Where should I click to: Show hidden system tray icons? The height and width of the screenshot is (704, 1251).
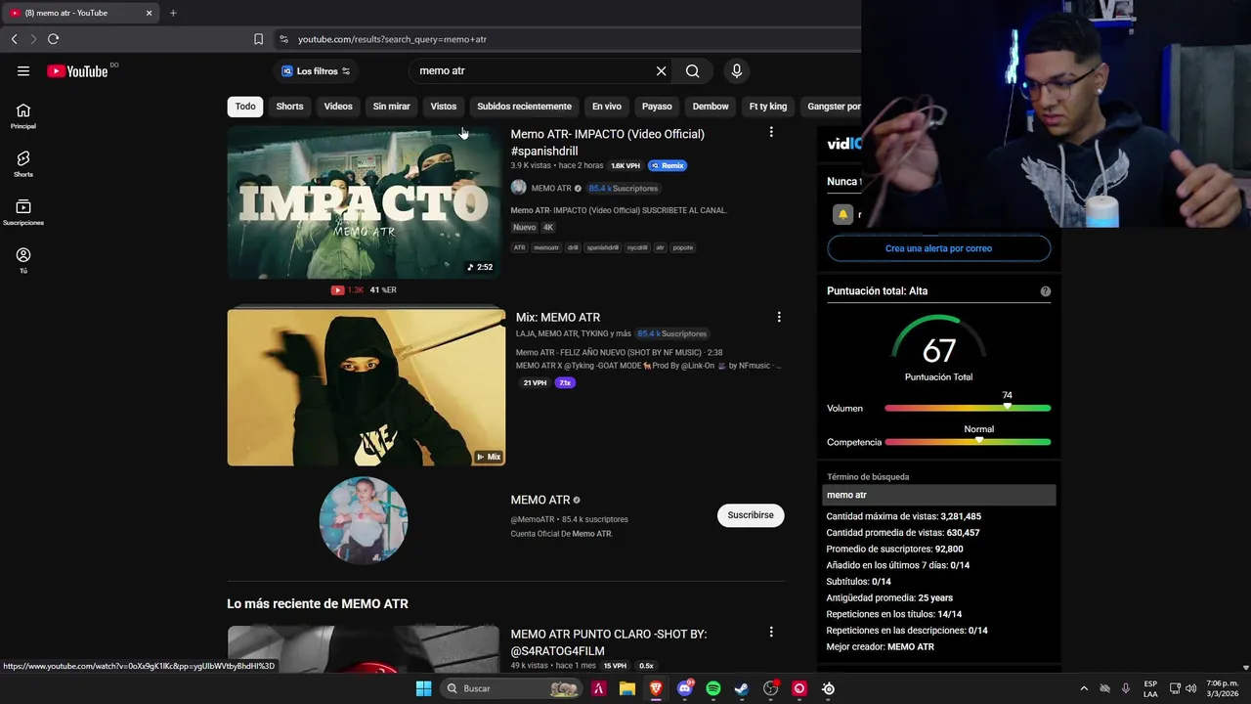point(1083,688)
